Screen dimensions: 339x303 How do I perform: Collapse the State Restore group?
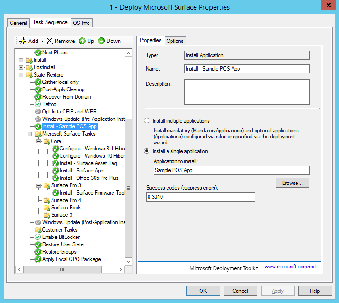coord(21,75)
